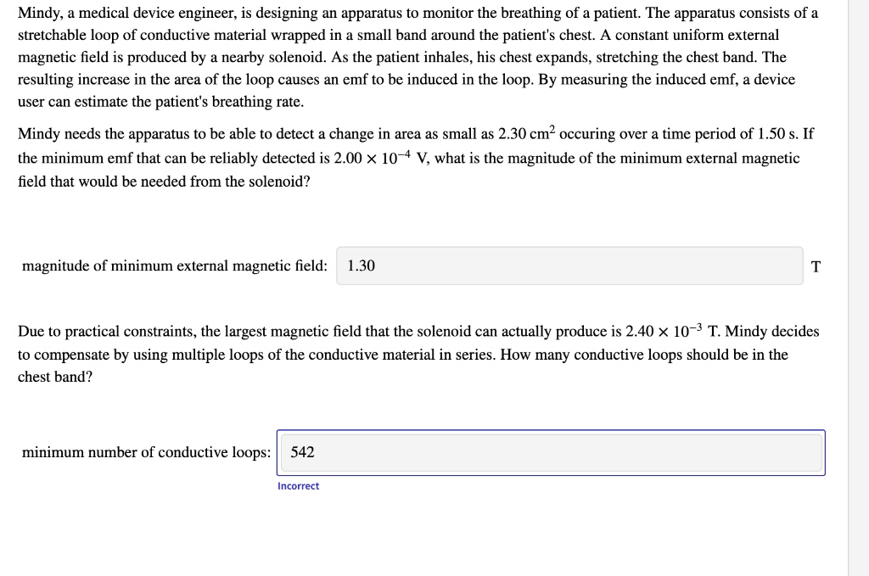Click the 'magnitude of minimum external magnetic field' label

pos(175,266)
